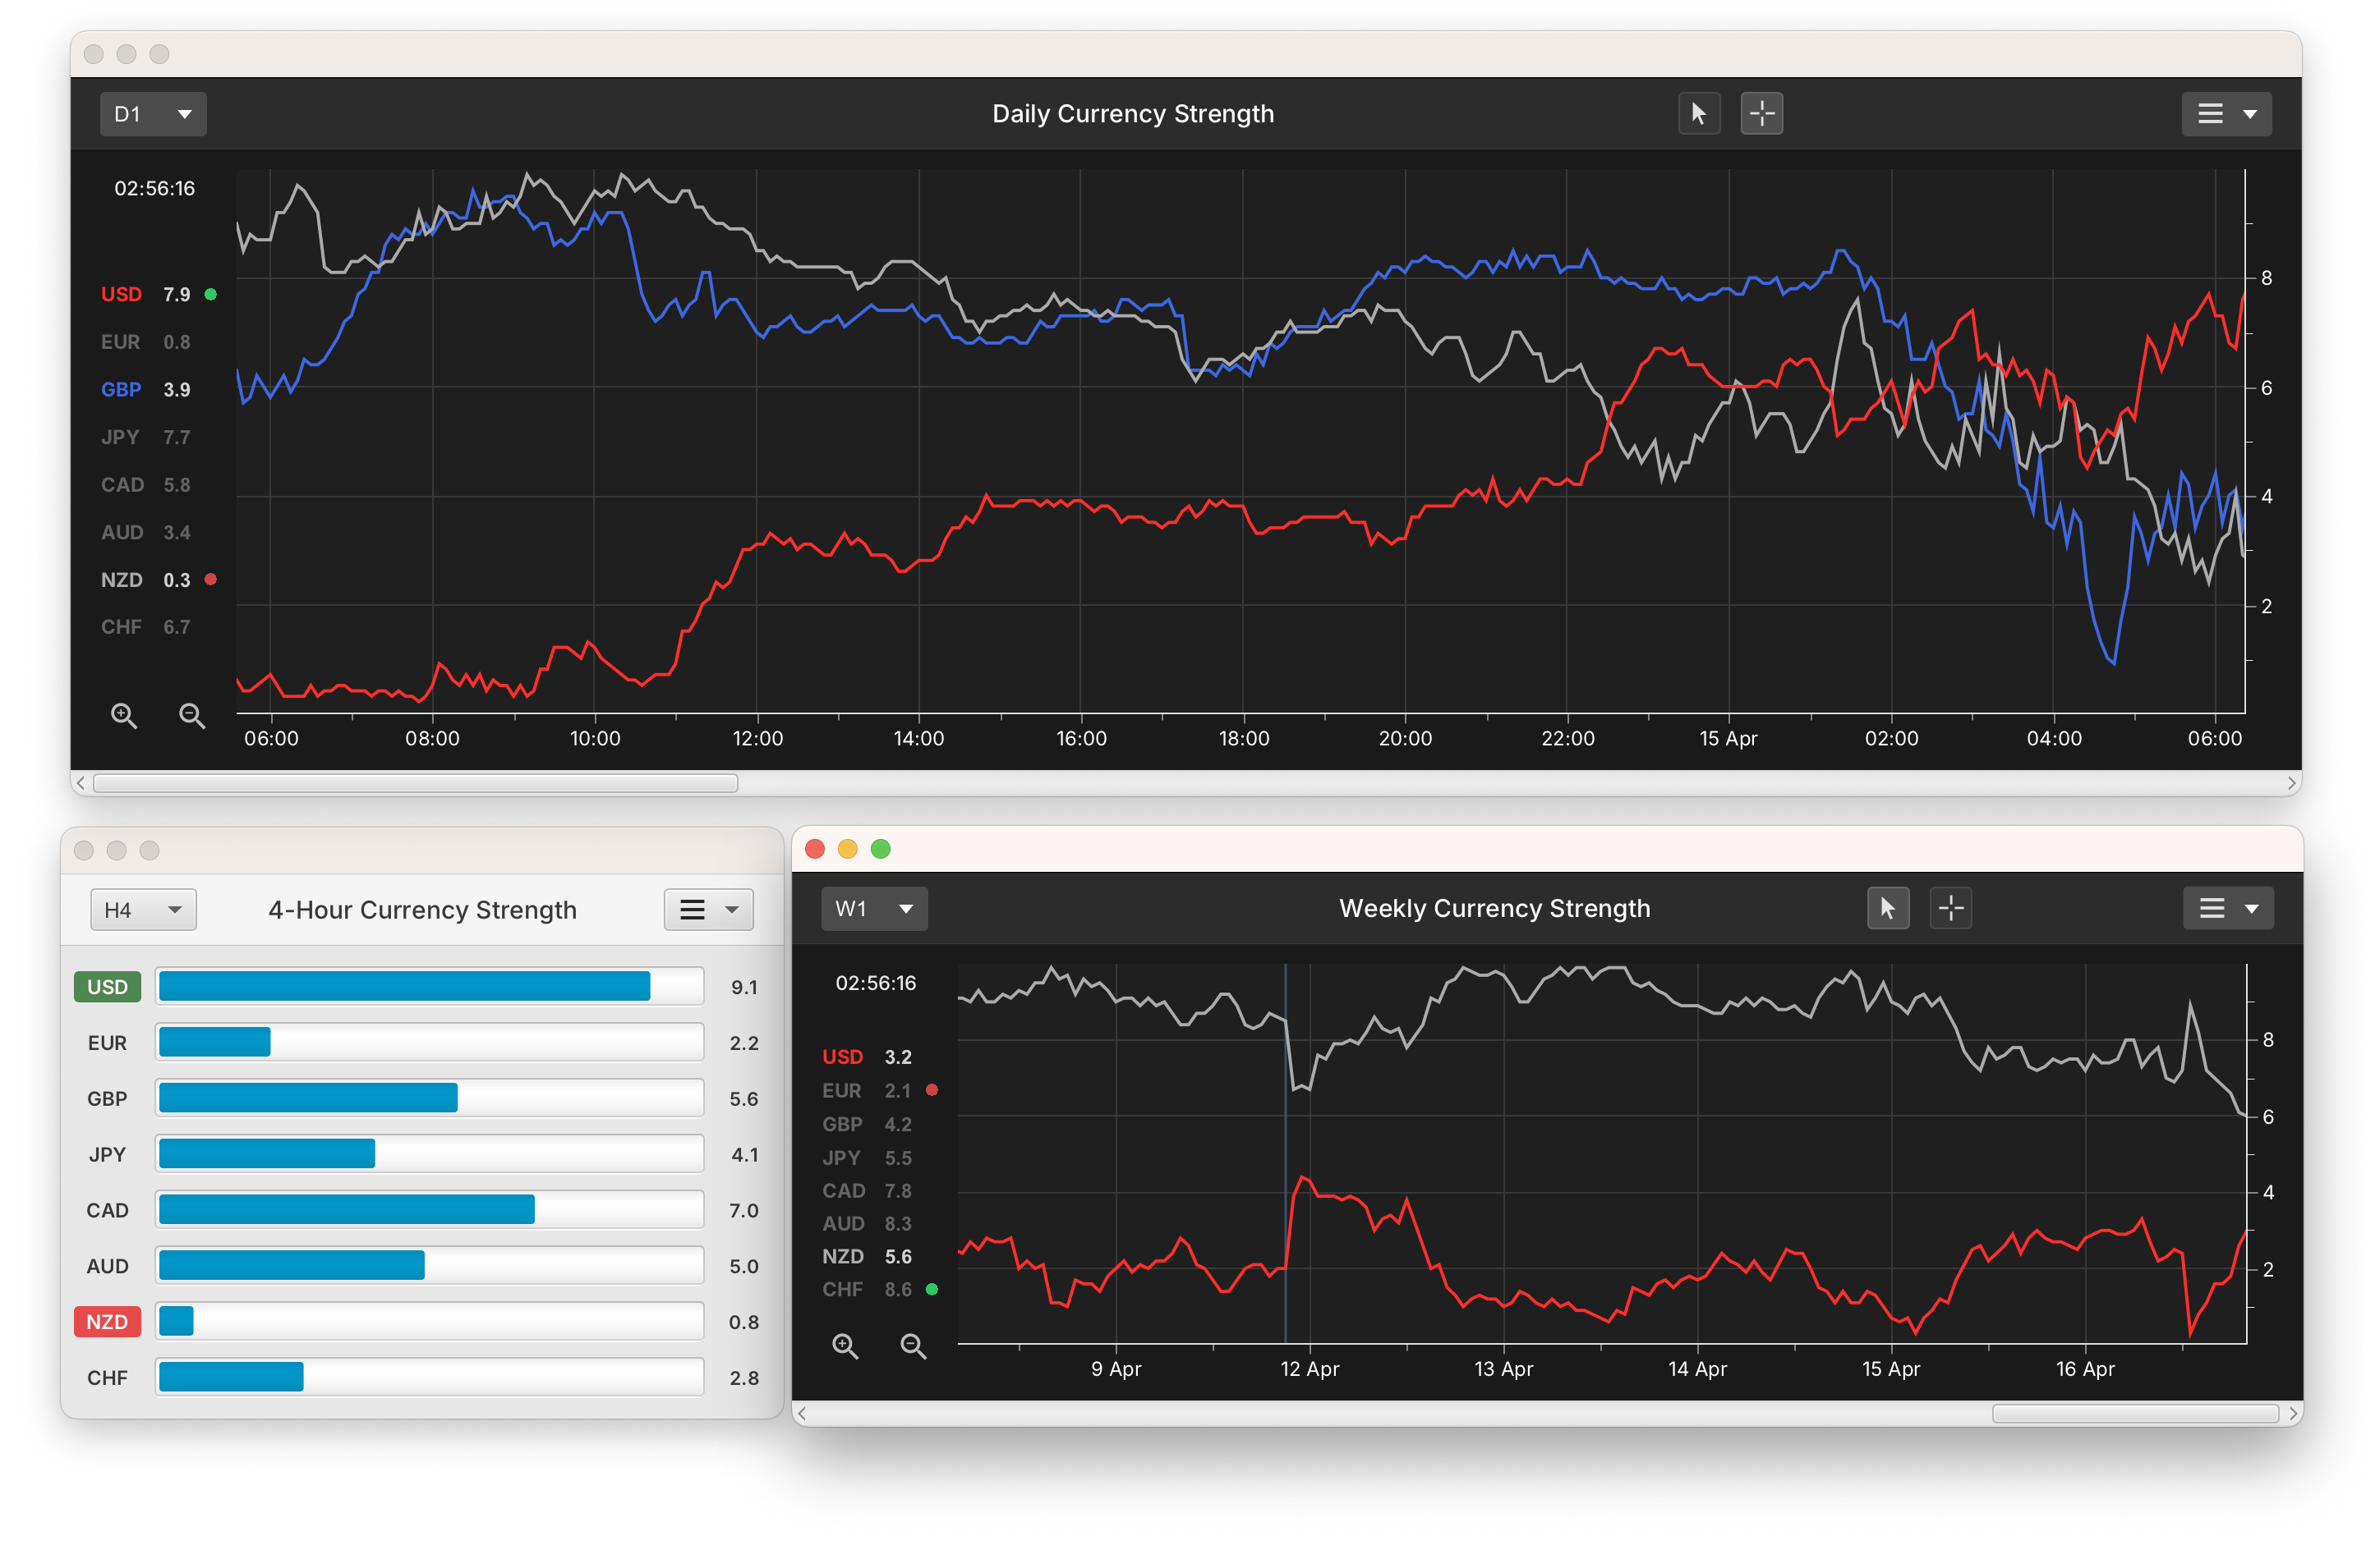Toggle the red indicator next to NZD in Daily legend
The width and height of the screenshot is (2366, 1568).
point(211,579)
